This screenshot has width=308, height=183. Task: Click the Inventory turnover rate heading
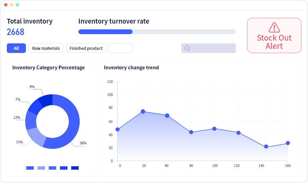tap(114, 21)
